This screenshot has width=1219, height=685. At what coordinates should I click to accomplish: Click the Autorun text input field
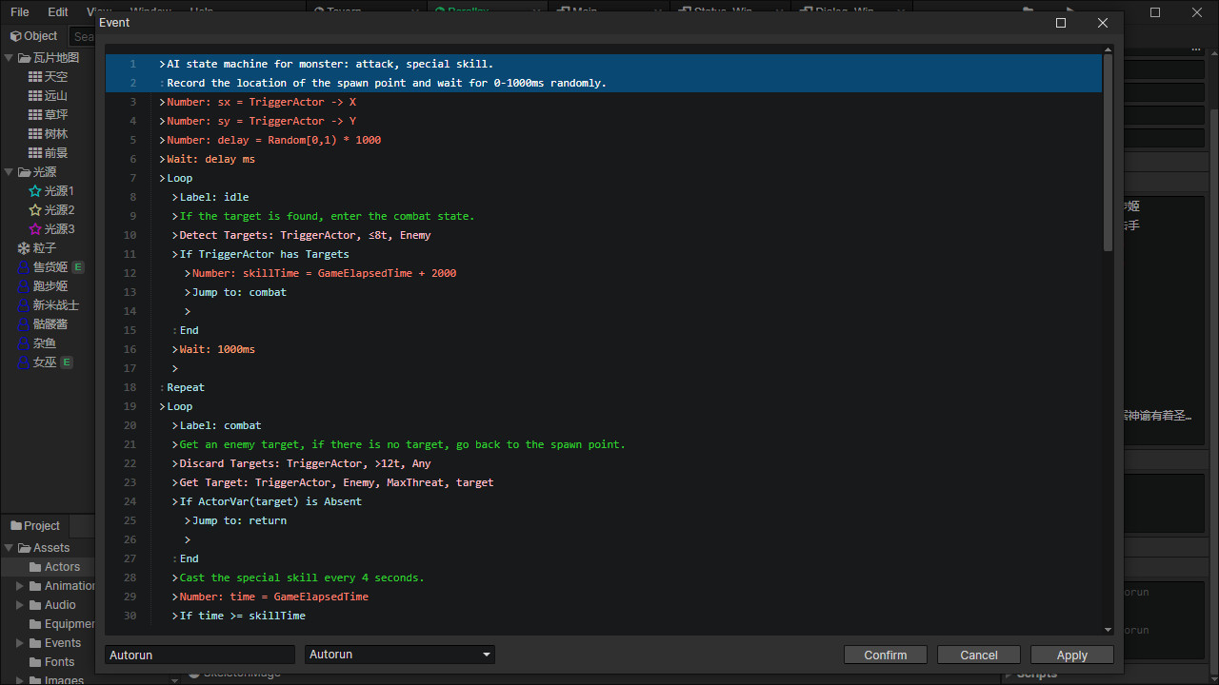pyautogui.click(x=200, y=655)
